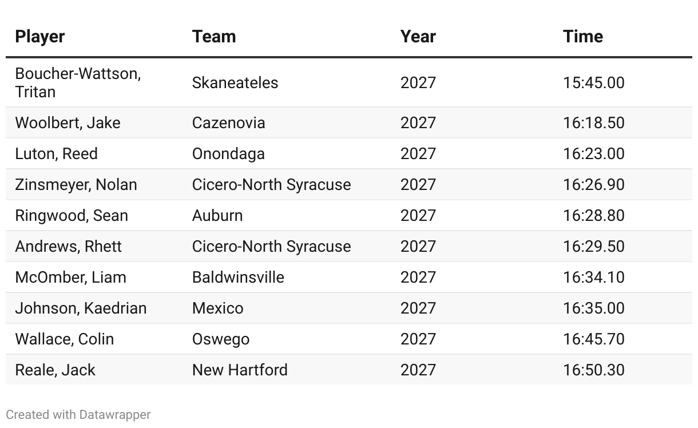The width and height of the screenshot is (698, 428).
Task: Click the Mexico team cell
Action: coord(217,308)
